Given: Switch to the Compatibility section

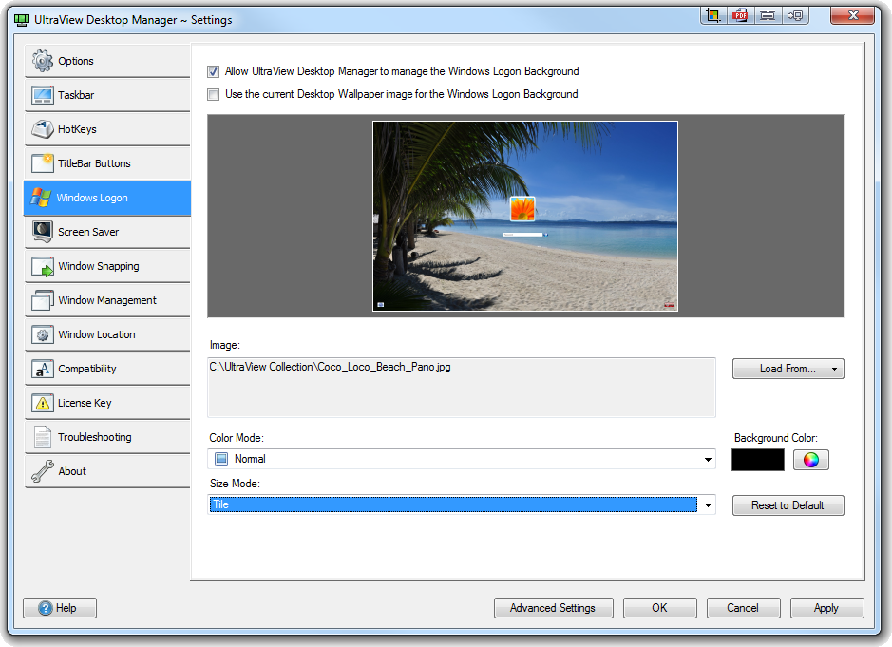Looking at the screenshot, I should (x=107, y=369).
